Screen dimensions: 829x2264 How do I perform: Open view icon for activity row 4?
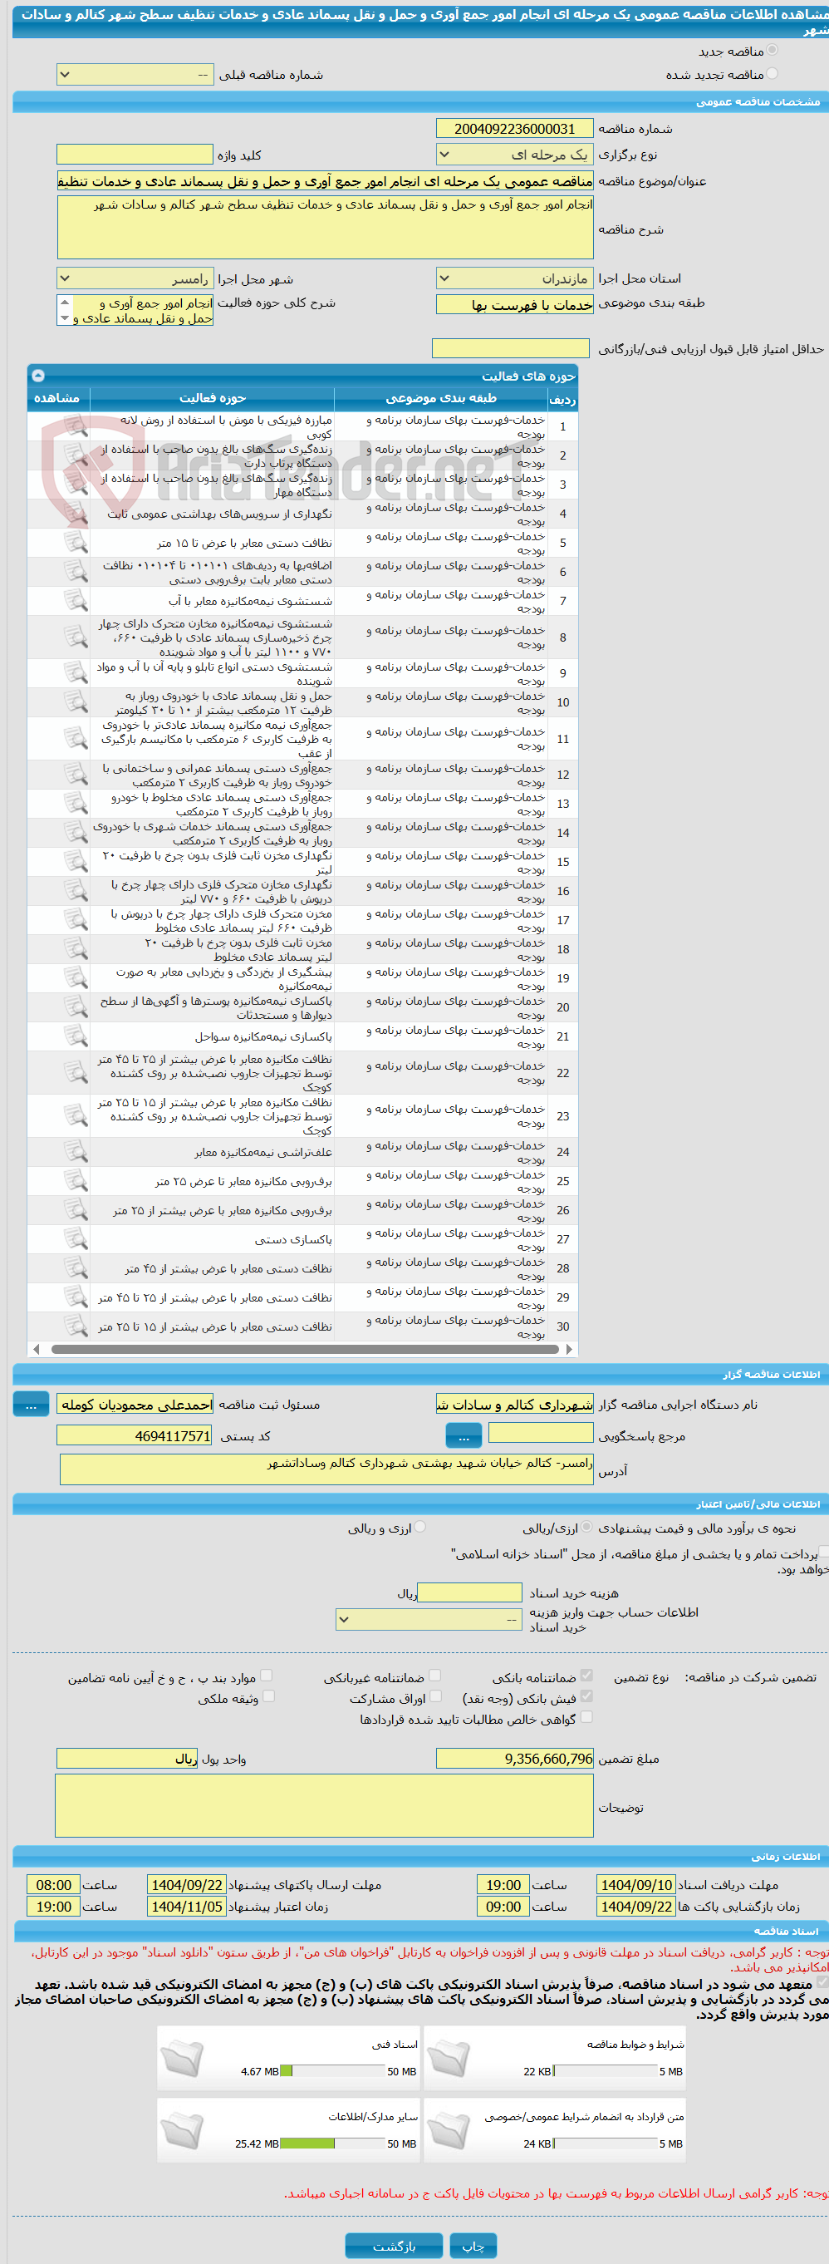click(x=76, y=514)
